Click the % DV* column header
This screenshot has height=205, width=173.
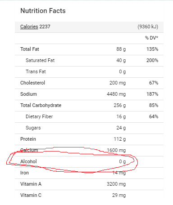point(151,38)
